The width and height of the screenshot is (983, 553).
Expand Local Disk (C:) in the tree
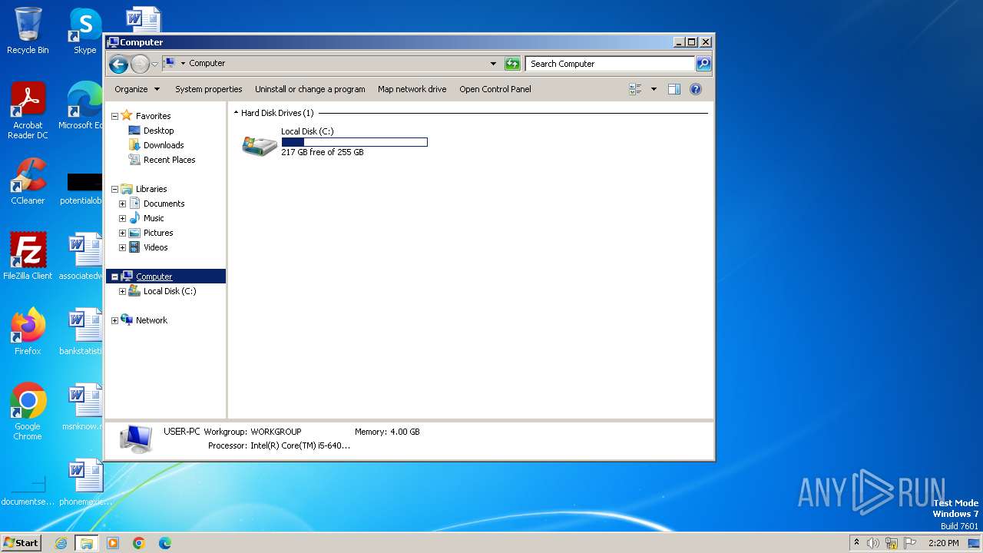pos(122,291)
